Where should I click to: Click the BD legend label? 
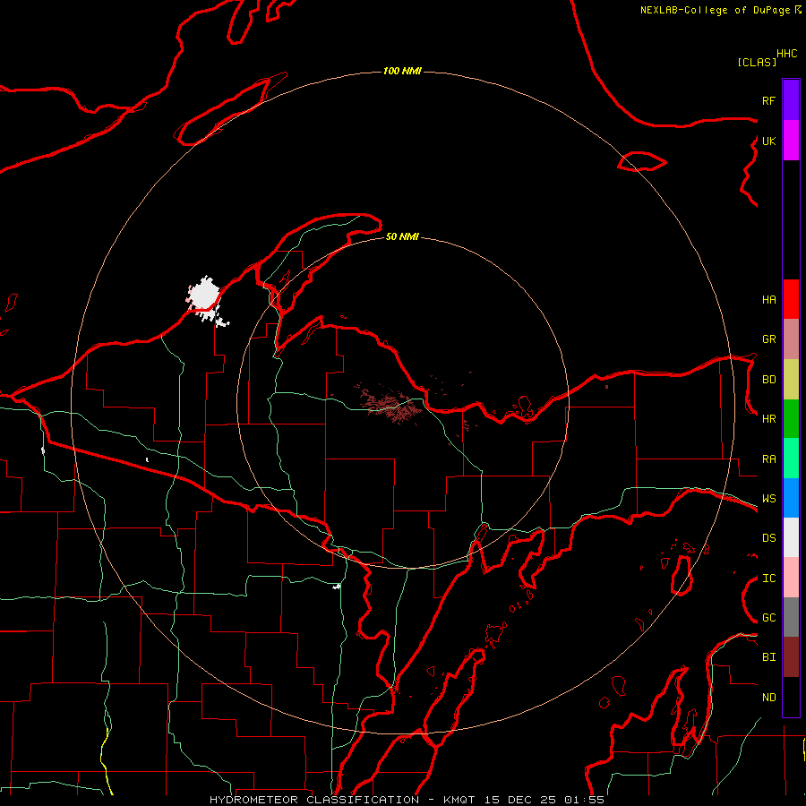coord(768,380)
